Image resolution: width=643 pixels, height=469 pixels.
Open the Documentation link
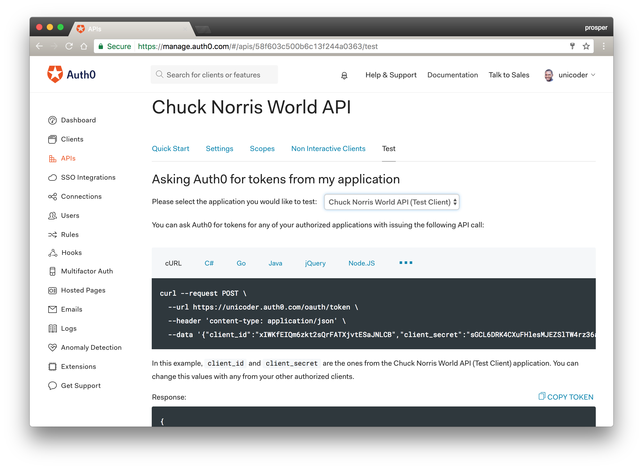point(452,75)
